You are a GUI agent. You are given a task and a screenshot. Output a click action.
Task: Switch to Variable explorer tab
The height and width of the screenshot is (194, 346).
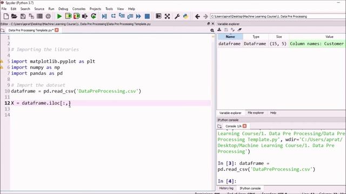pyautogui.click(x=230, y=113)
